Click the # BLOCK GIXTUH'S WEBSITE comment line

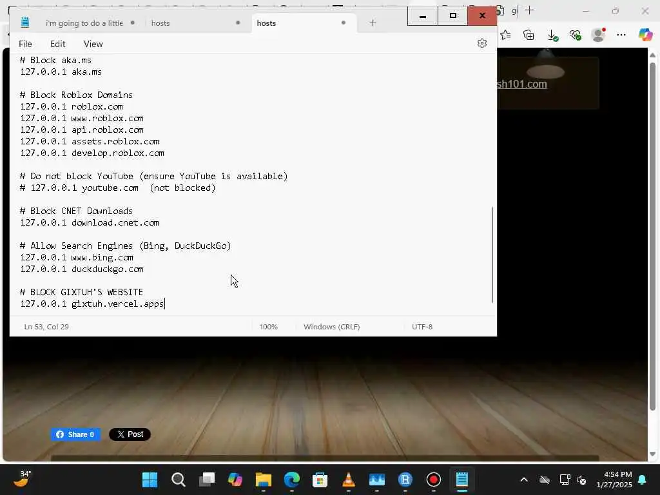click(x=82, y=292)
